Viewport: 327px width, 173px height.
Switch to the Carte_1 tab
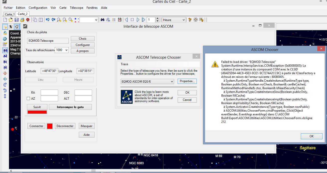coord(9,14)
